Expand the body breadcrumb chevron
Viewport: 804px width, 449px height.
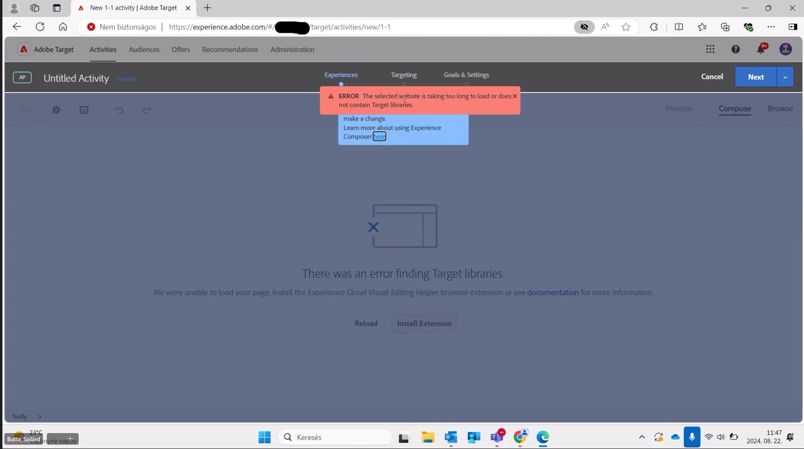point(40,417)
